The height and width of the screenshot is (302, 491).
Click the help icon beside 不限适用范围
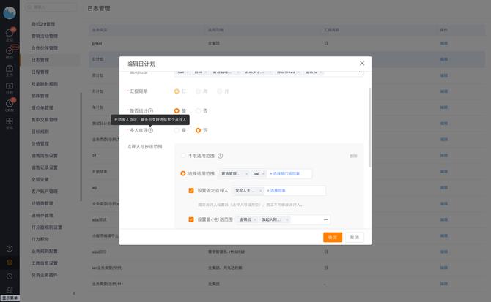pyautogui.click(x=220, y=156)
